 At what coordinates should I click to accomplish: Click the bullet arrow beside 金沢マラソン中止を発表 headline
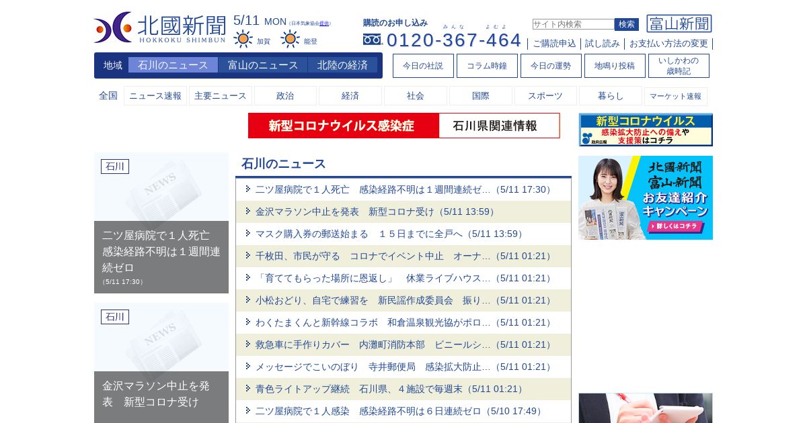pos(248,211)
